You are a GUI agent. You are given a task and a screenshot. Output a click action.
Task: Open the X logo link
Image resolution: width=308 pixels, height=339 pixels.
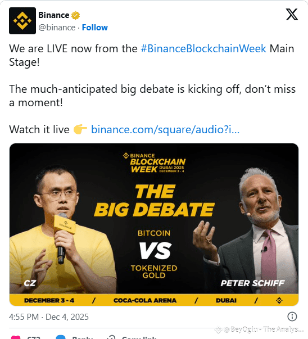point(292,14)
